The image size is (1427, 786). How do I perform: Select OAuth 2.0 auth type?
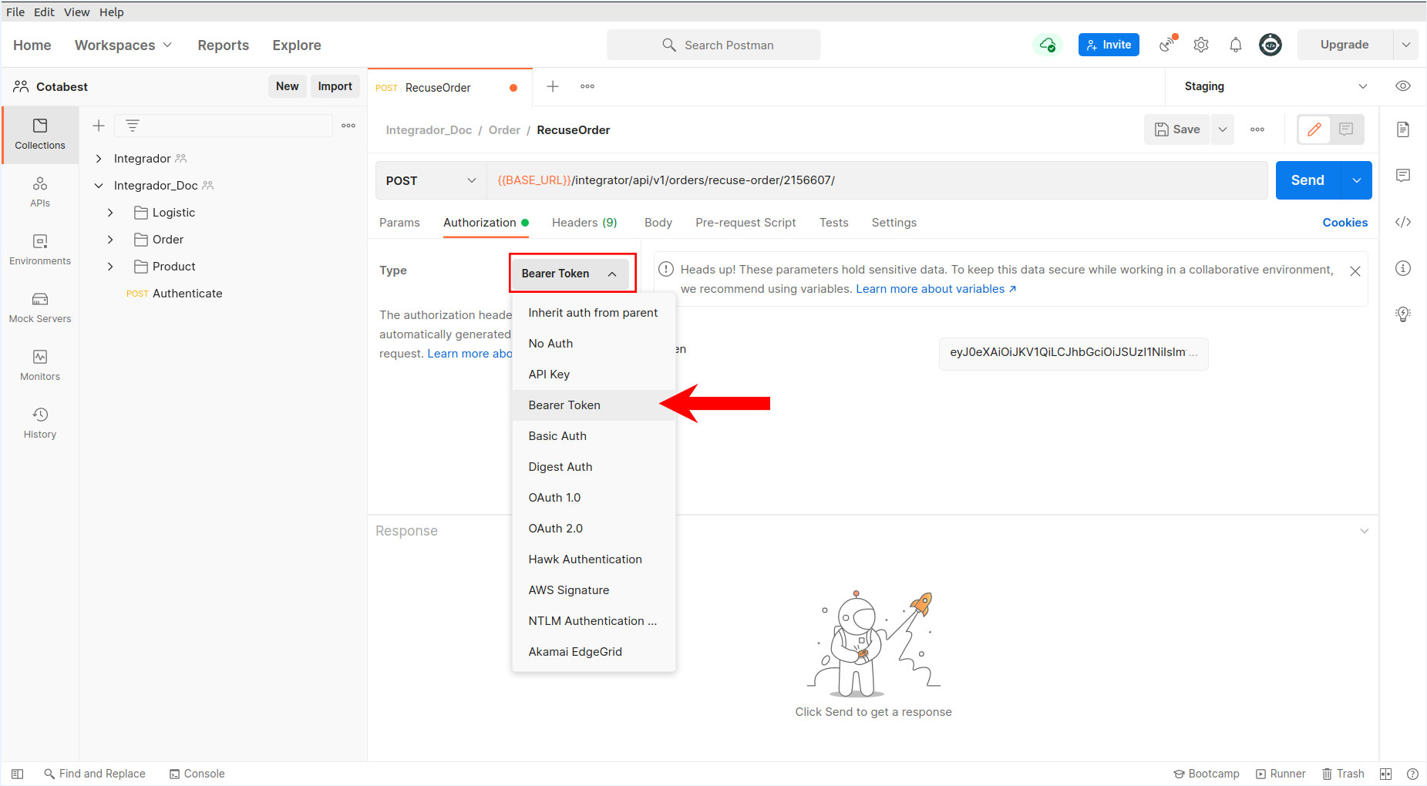594,529
